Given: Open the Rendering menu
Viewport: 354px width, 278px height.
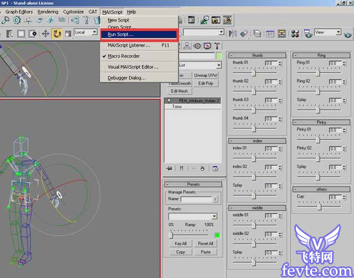Looking at the screenshot, I should click(48, 12).
